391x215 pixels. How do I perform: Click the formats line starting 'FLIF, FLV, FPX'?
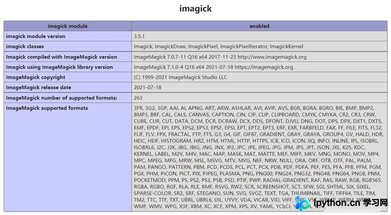click(x=258, y=134)
